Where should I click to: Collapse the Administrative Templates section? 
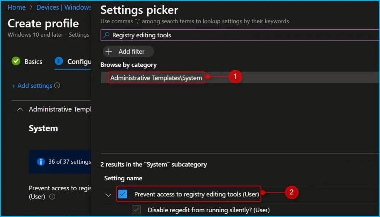tap(20, 109)
